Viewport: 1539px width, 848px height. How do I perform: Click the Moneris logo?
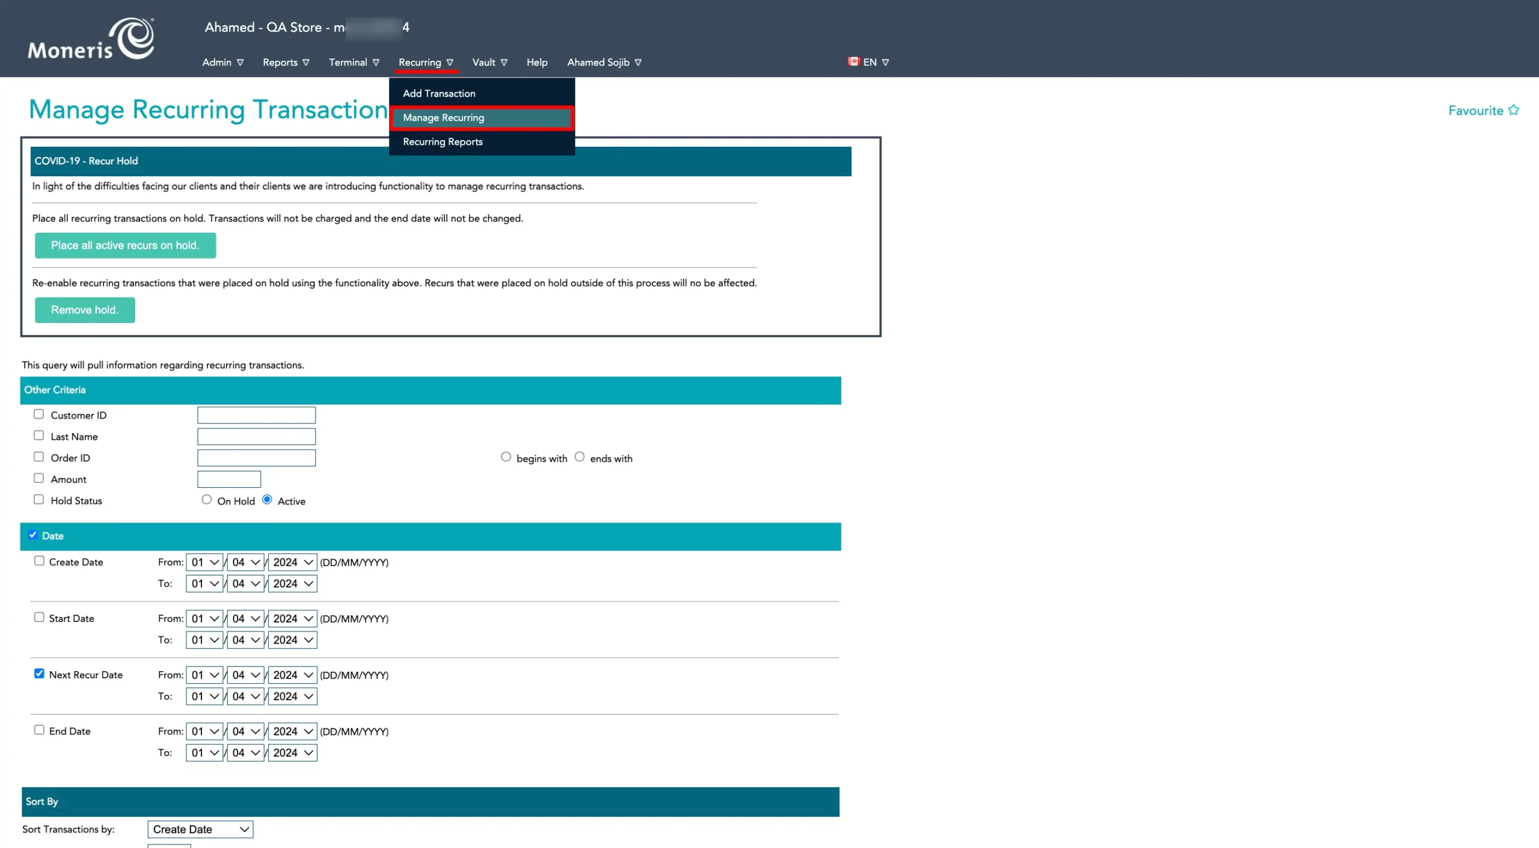point(90,37)
